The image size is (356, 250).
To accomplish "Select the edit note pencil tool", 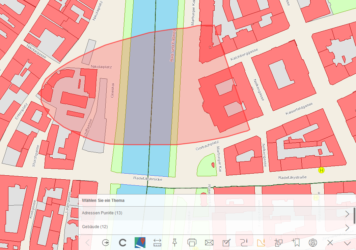I will tap(226, 243).
